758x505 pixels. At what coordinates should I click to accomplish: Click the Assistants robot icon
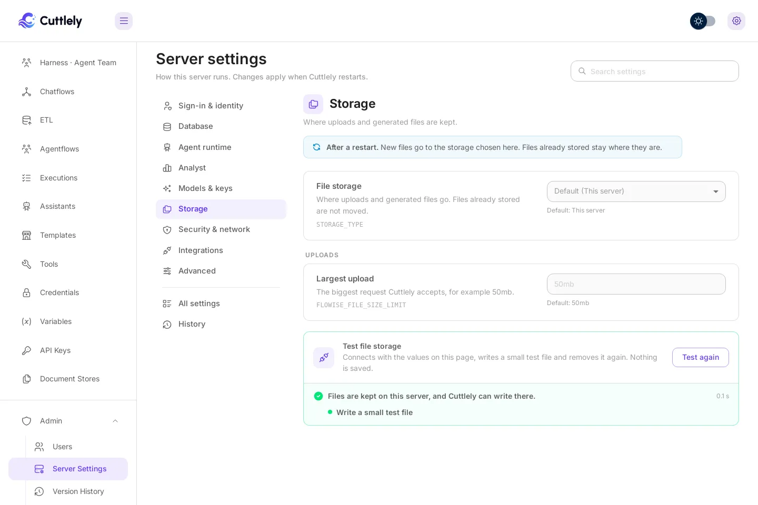(x=26, y=206)
